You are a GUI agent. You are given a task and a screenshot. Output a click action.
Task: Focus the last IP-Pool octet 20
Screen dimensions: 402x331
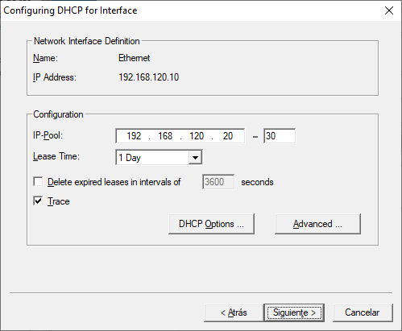click(x=228, y=136)
